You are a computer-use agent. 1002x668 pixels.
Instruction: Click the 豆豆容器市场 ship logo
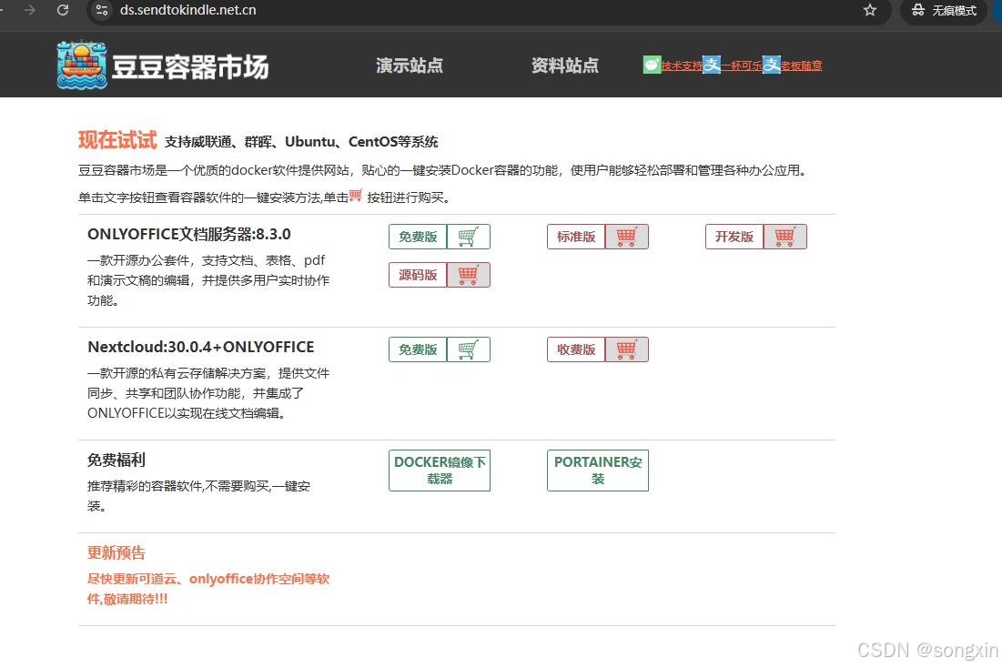click(81, 65)
